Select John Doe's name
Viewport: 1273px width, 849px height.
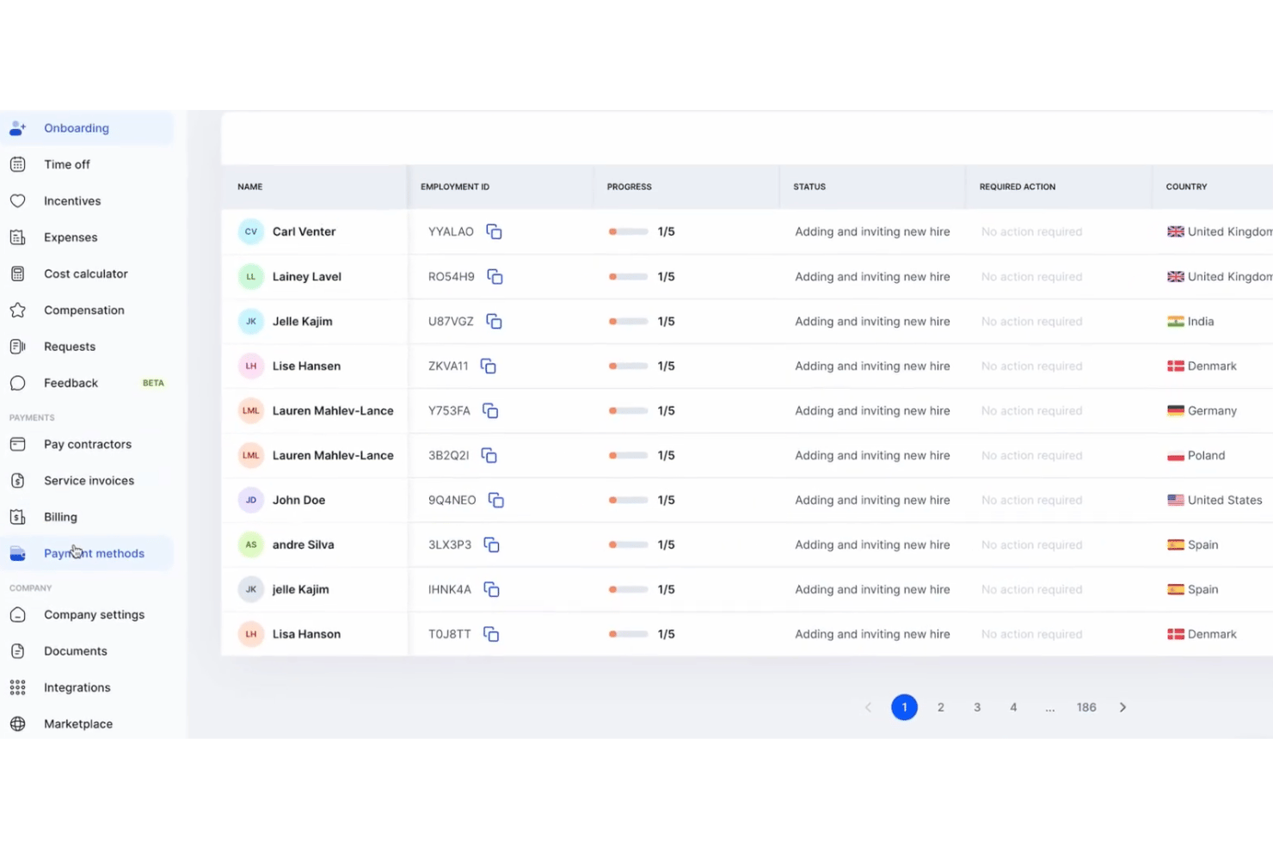298,500
